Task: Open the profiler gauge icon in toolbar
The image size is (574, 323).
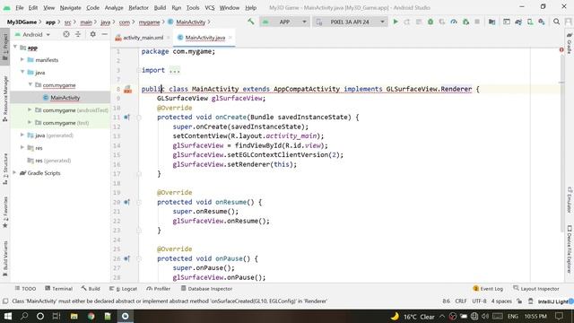Action: pos(454,22)
